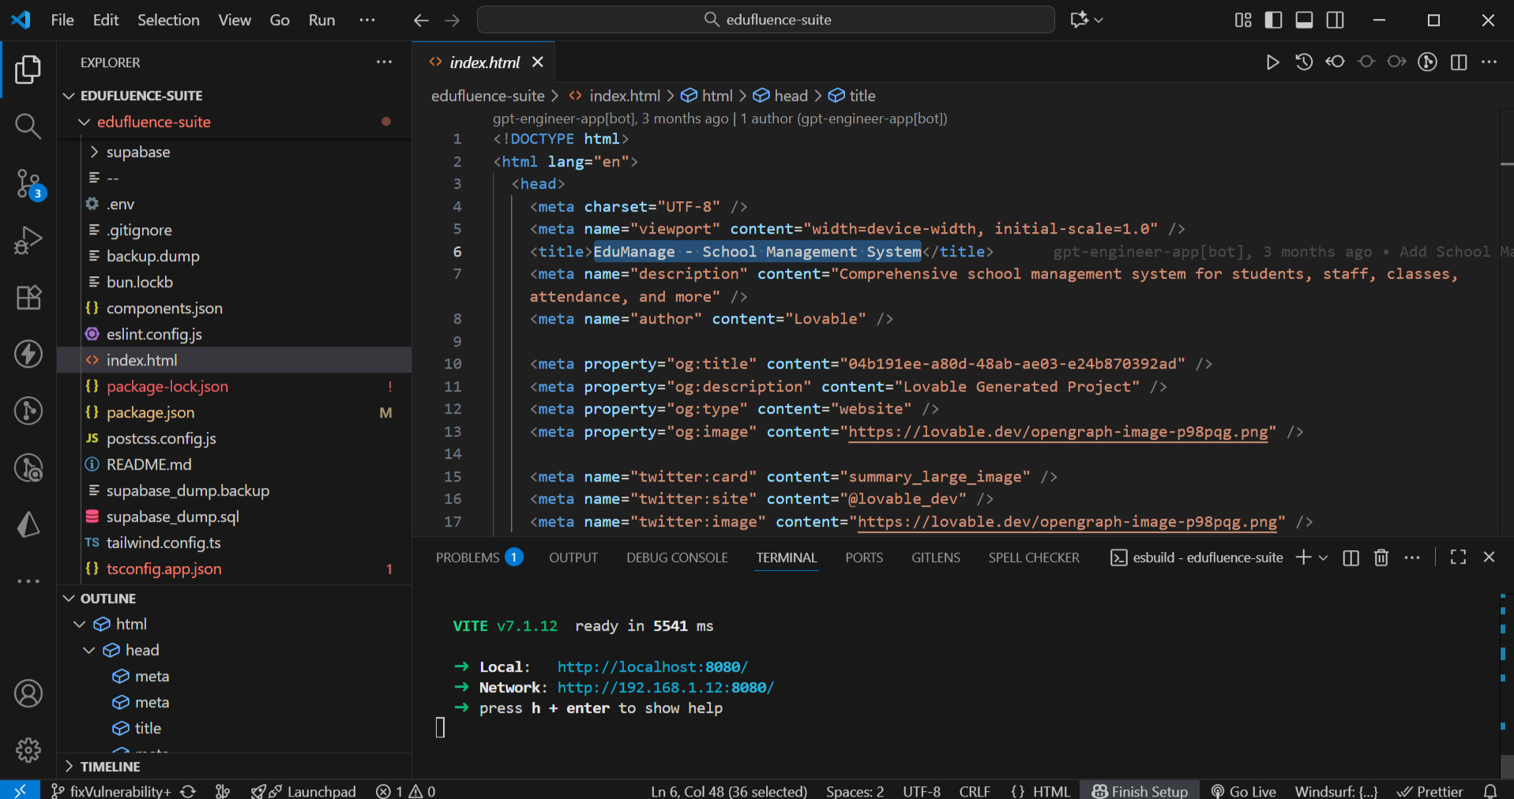Collapse the OUTLINE section
Image resolution: width=1514 pixels, height=799 pixels.
coord(107,598)
